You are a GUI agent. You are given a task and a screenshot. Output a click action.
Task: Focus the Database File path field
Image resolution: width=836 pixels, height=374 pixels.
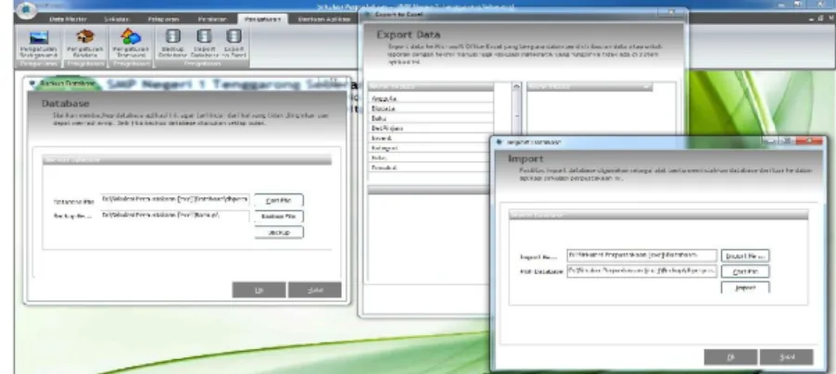point(175,200)
